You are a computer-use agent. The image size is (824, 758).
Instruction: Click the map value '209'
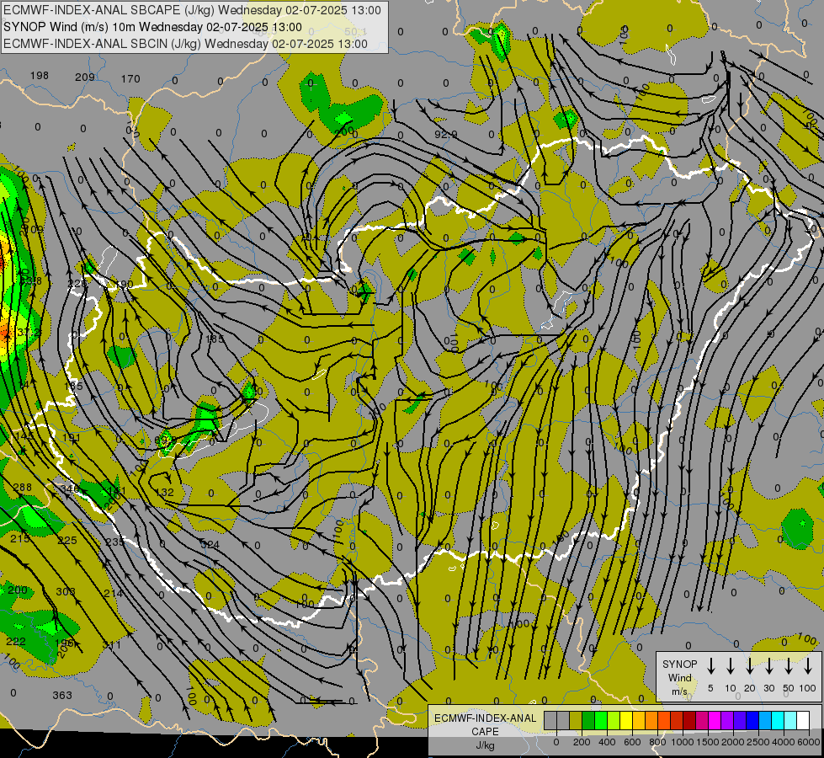(85, 77)
